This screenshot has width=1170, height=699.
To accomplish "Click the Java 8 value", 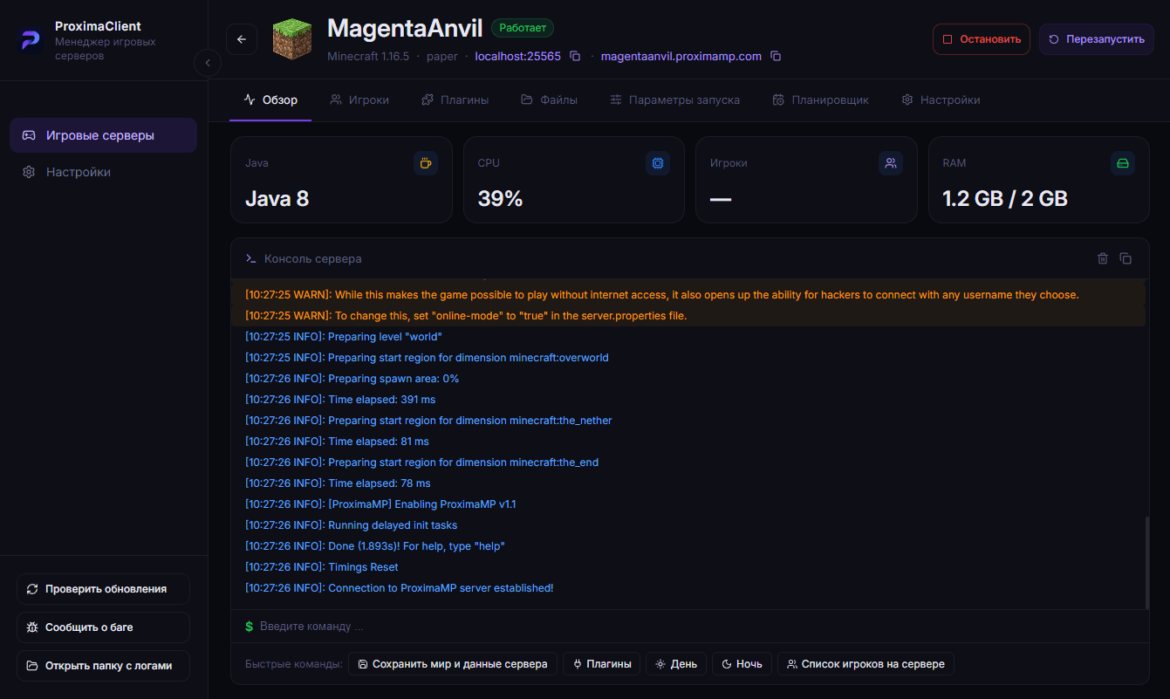I will pos(277,199).
